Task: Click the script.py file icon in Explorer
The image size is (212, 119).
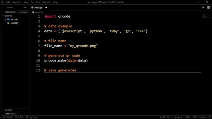Action: coord(8,23)
